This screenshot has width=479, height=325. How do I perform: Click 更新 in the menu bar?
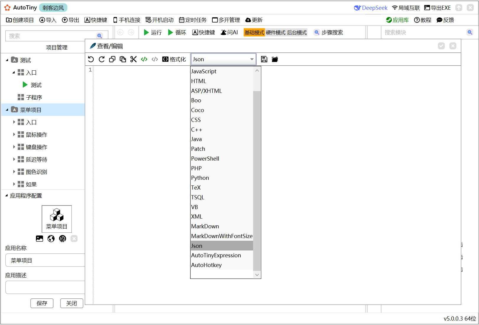pyautogui.click(x=254, y=20)
